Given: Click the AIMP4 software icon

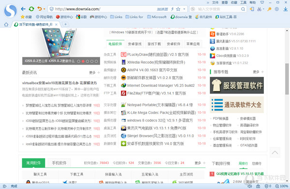Looking at the screenshot, I should (x=123, y=70).
